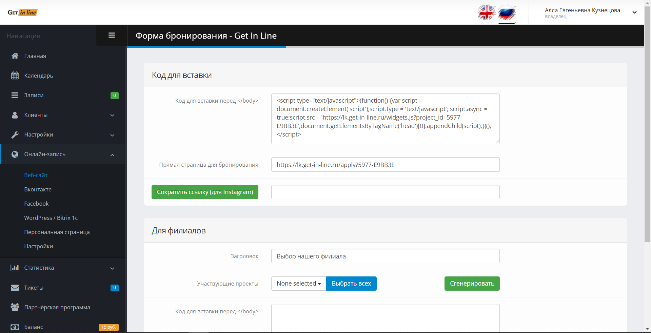The image size is (651, 333).
Task: Open Записи in the sidebar
Action: coord(34,95)
